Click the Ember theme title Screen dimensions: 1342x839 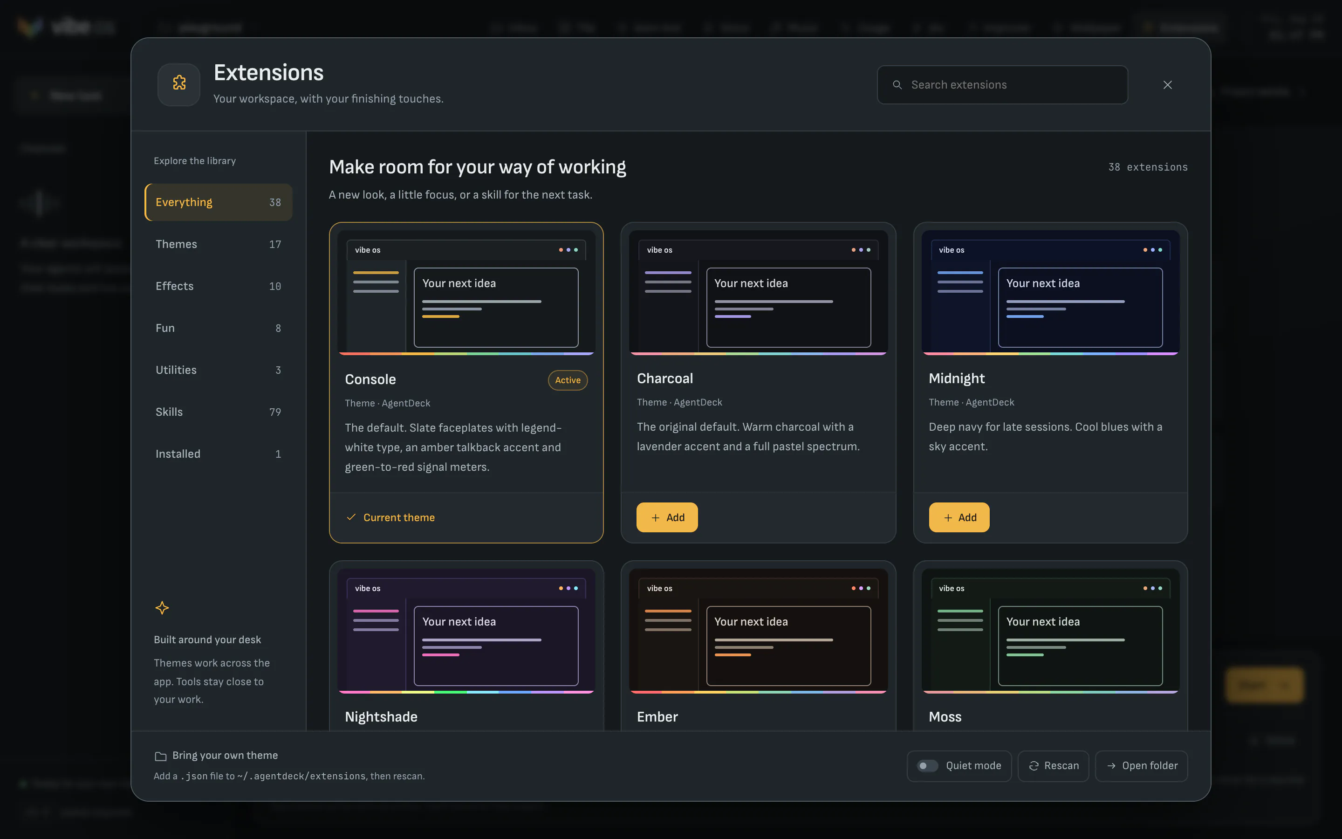pyautogui.click(x=657, y=717)
